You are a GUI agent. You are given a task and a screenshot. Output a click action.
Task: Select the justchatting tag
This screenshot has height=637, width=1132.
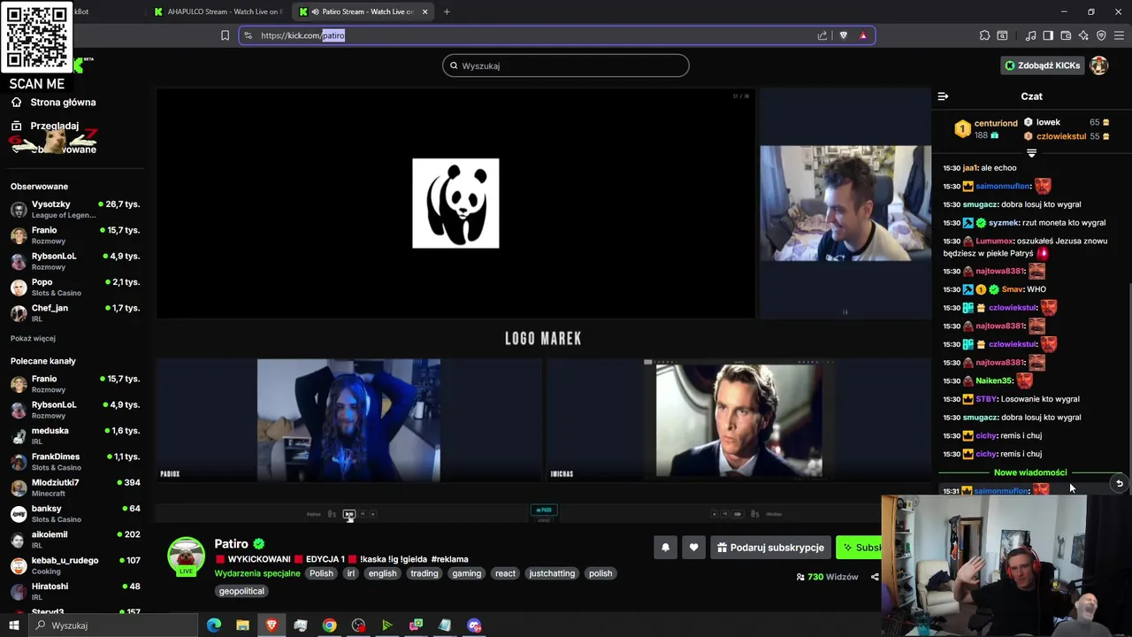552,573
